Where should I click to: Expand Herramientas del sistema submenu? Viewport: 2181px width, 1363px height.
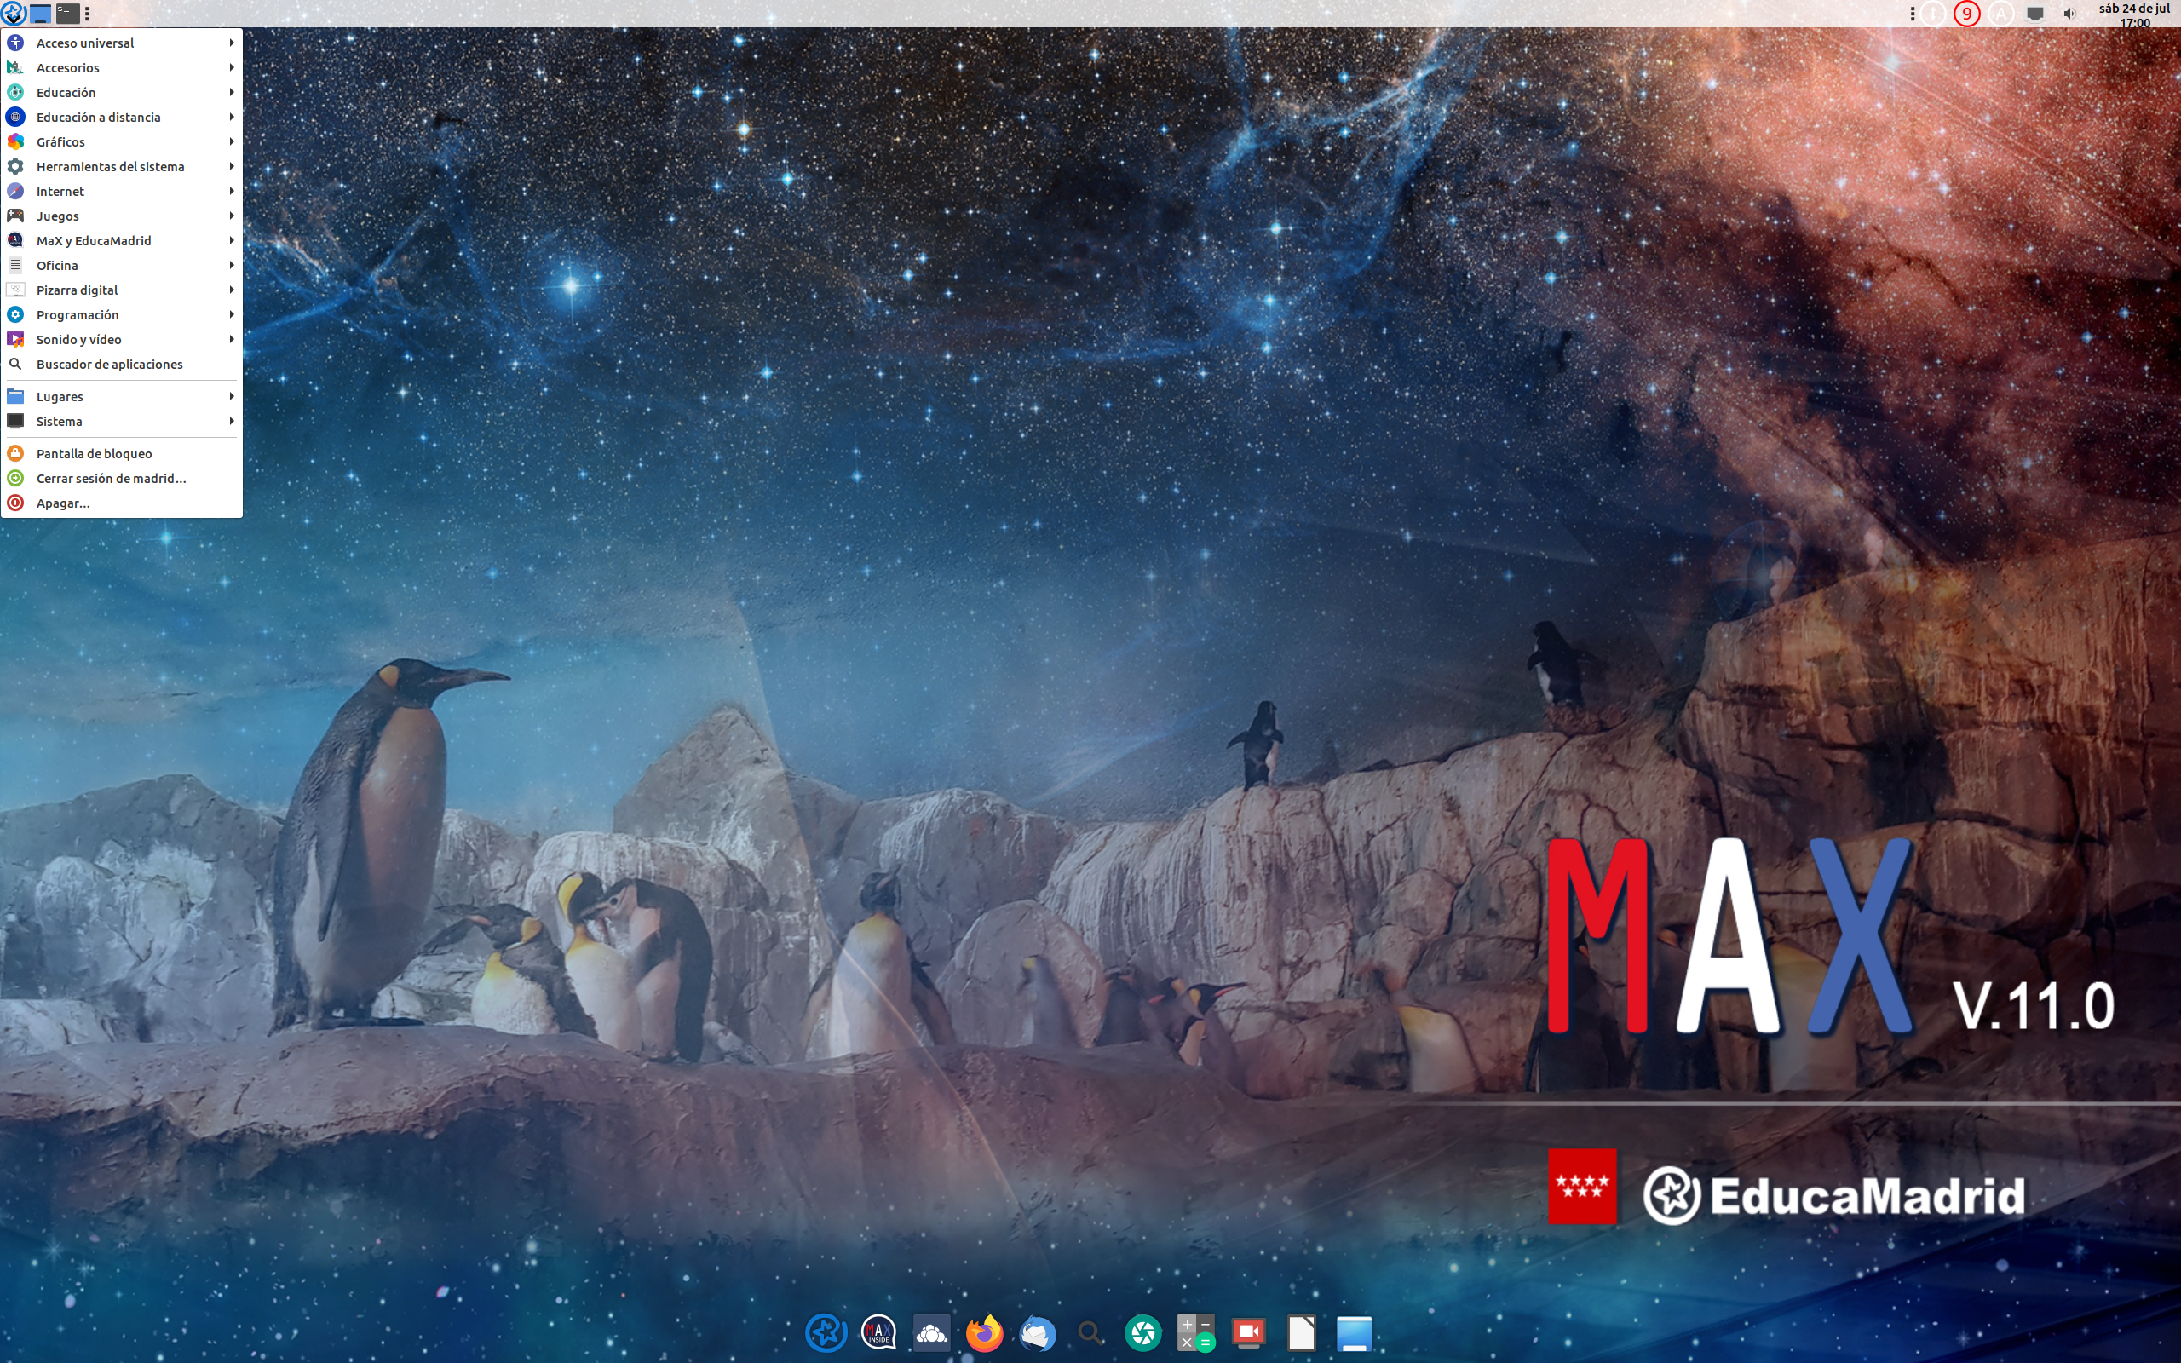[121, 167]
